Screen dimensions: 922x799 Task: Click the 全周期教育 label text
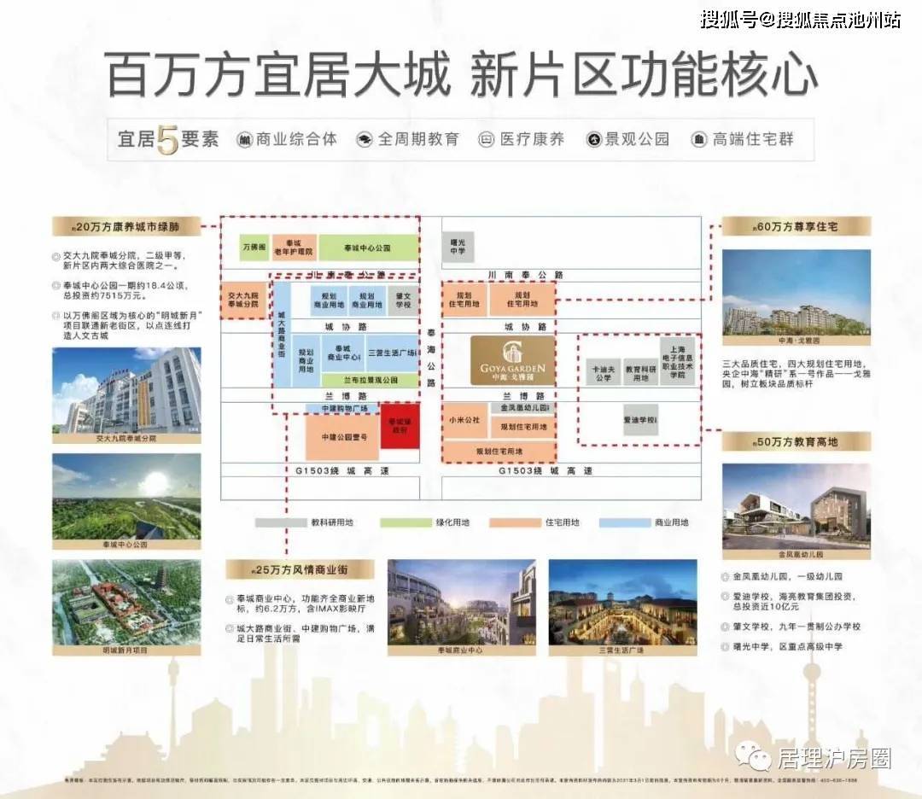(418, 140)
